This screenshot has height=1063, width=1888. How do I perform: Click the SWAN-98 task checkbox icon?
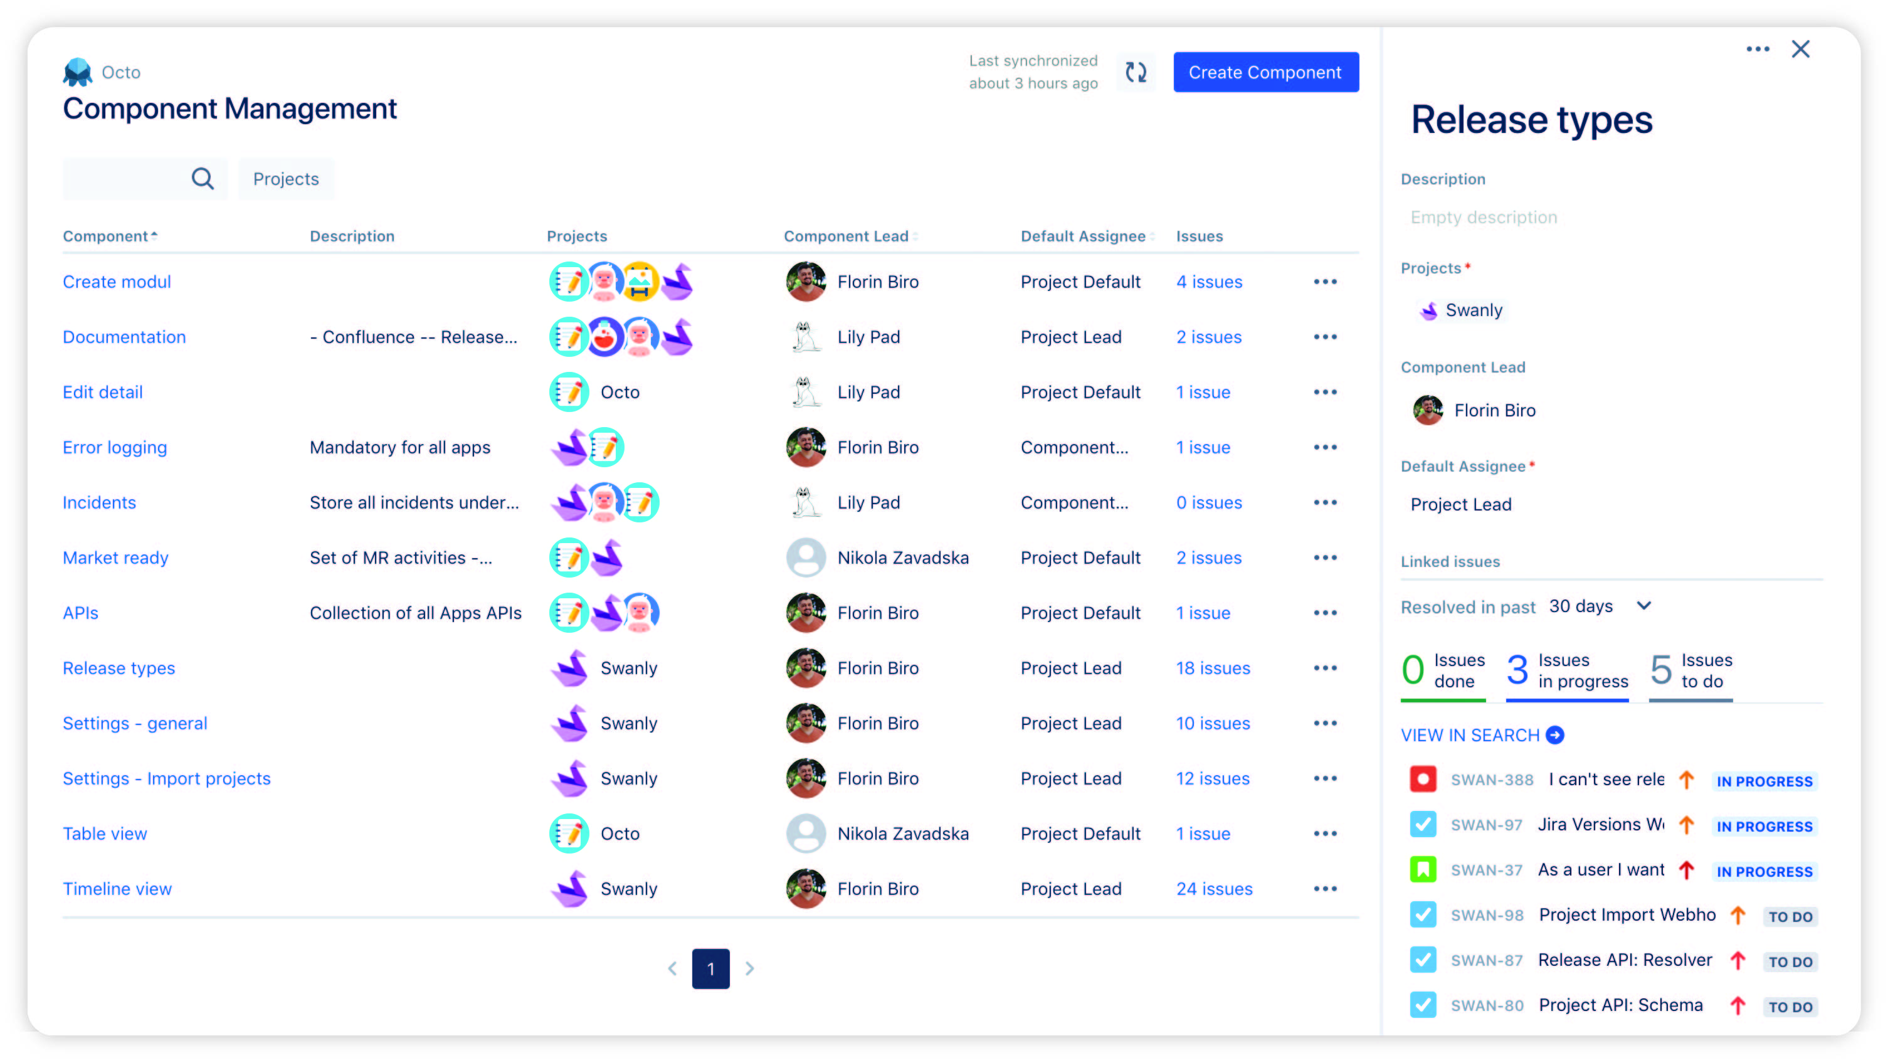pos(1423,914)
